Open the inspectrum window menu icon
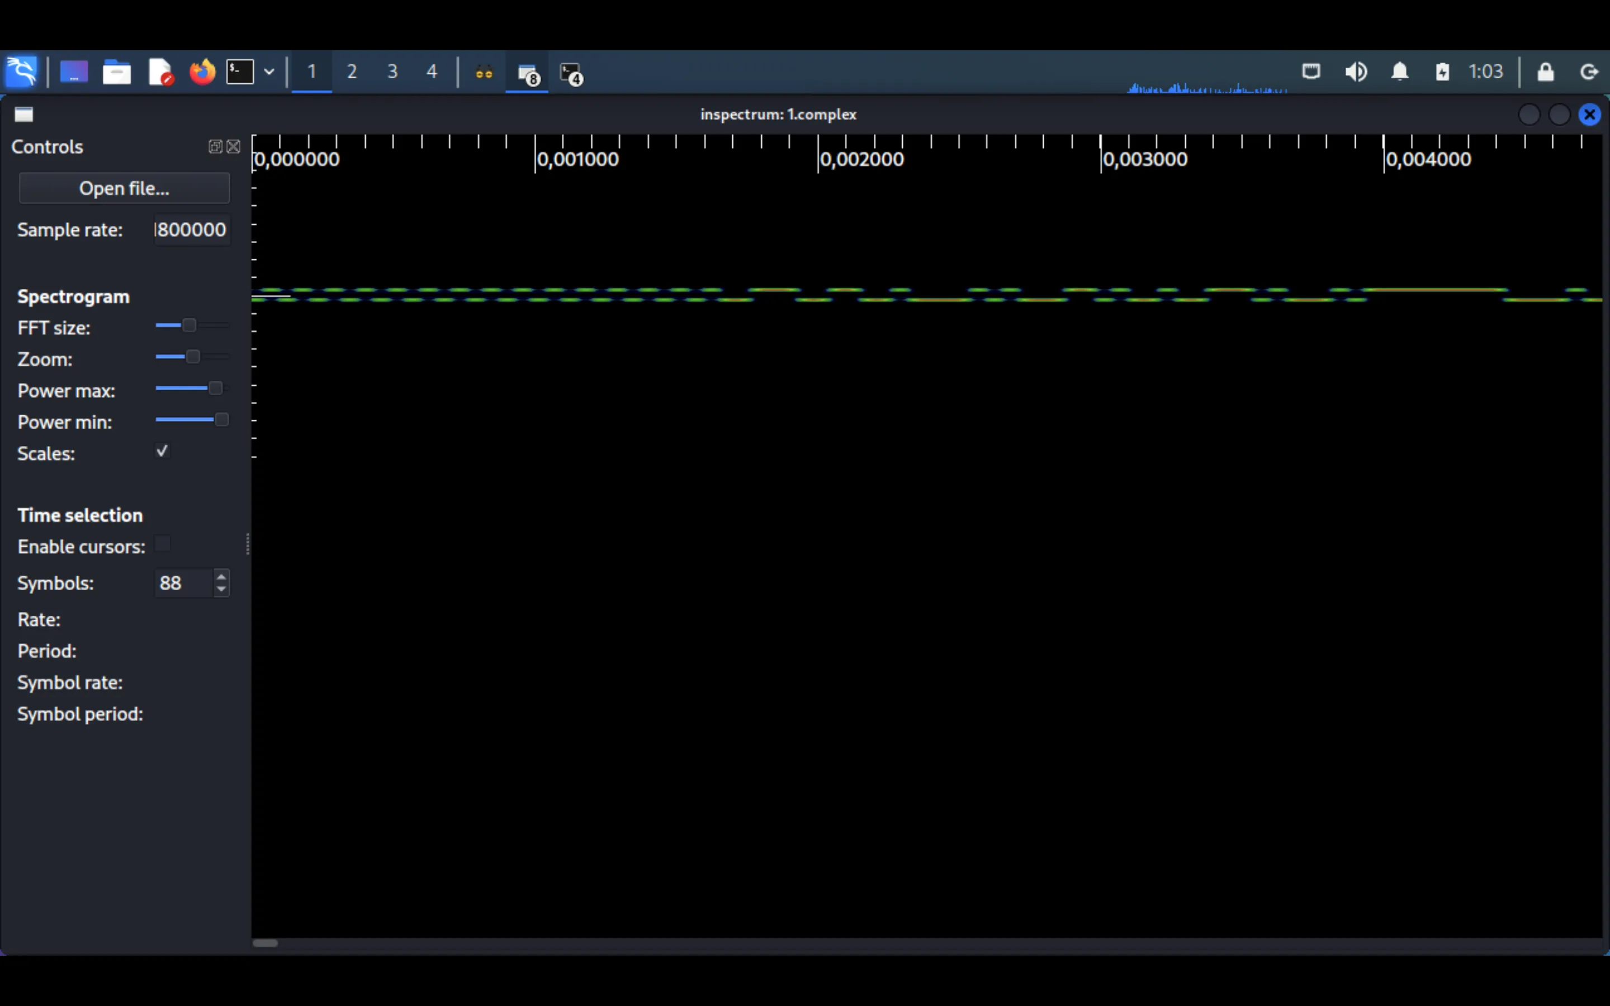This screenshot has height=1006, width=1610. (24, 115)
